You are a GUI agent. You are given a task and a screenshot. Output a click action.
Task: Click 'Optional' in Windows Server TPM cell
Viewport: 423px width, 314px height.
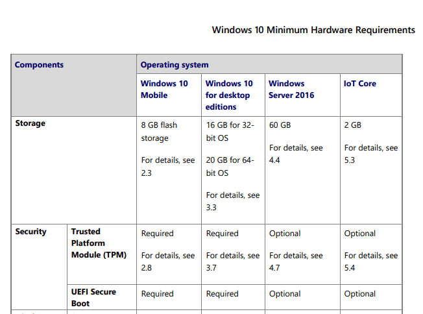pos(285,234)
